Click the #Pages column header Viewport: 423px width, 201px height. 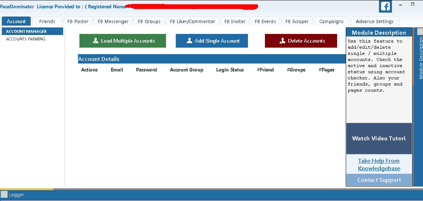pos(326,70)
